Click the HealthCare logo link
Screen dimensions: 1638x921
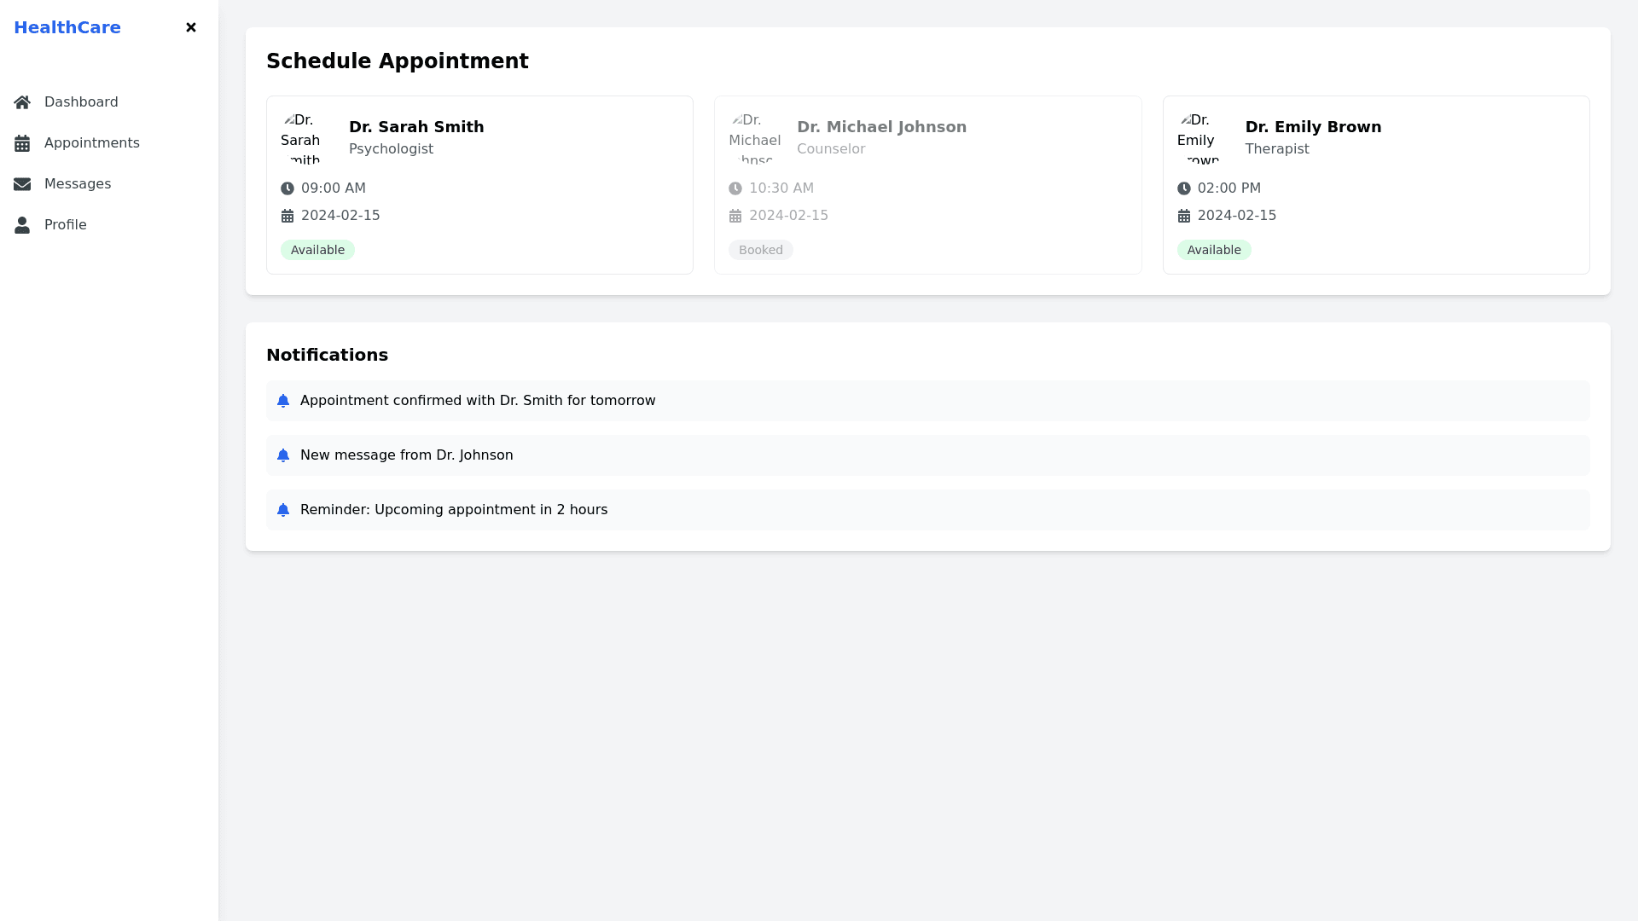pyautogui.click(x=67, y=27)
